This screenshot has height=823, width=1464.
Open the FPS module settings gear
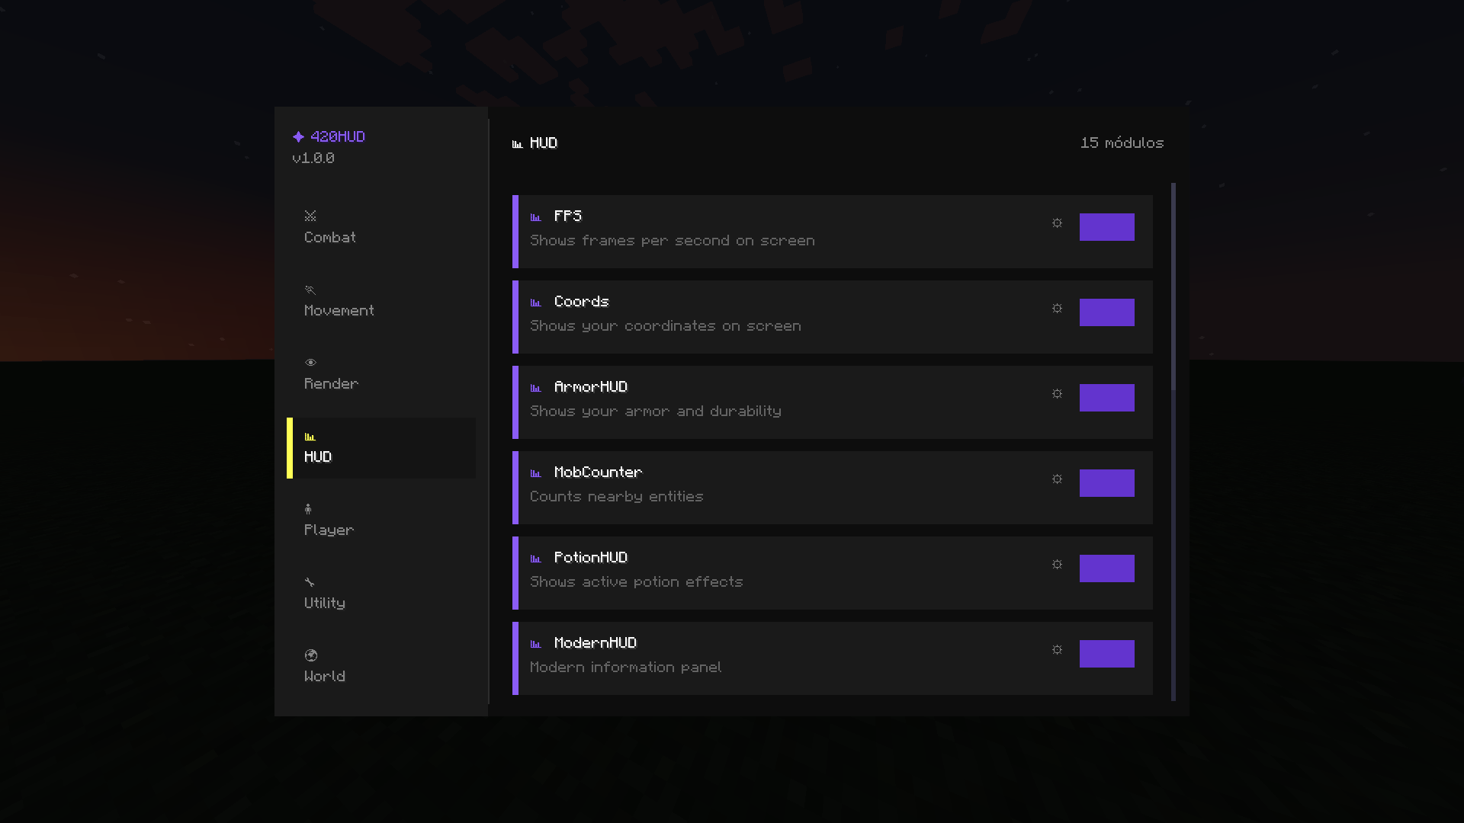1057,223
